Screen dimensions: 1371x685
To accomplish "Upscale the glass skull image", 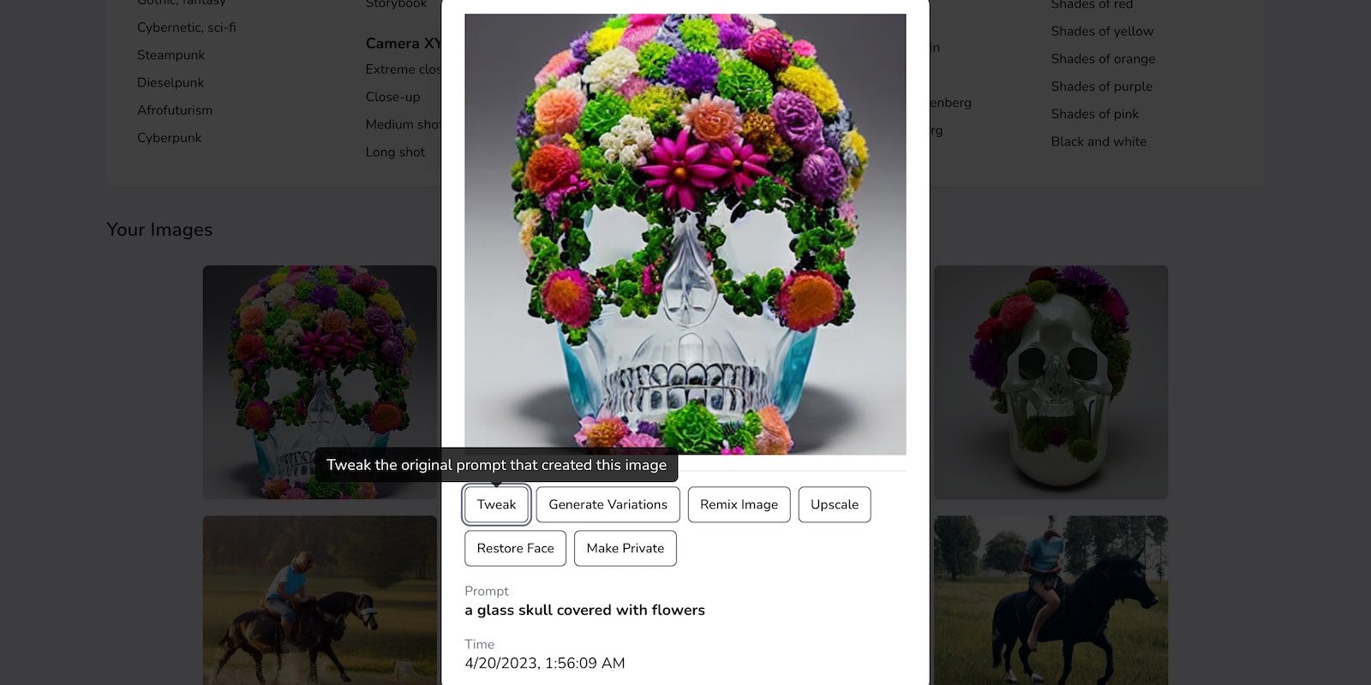I will tap(834, 504).
